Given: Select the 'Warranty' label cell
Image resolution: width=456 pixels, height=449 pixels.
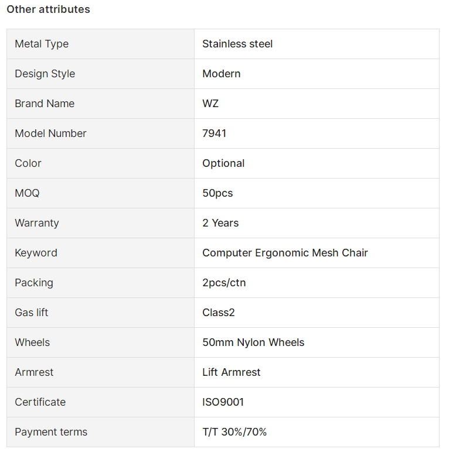Looking at the screenshot, I should click(100, 223).
